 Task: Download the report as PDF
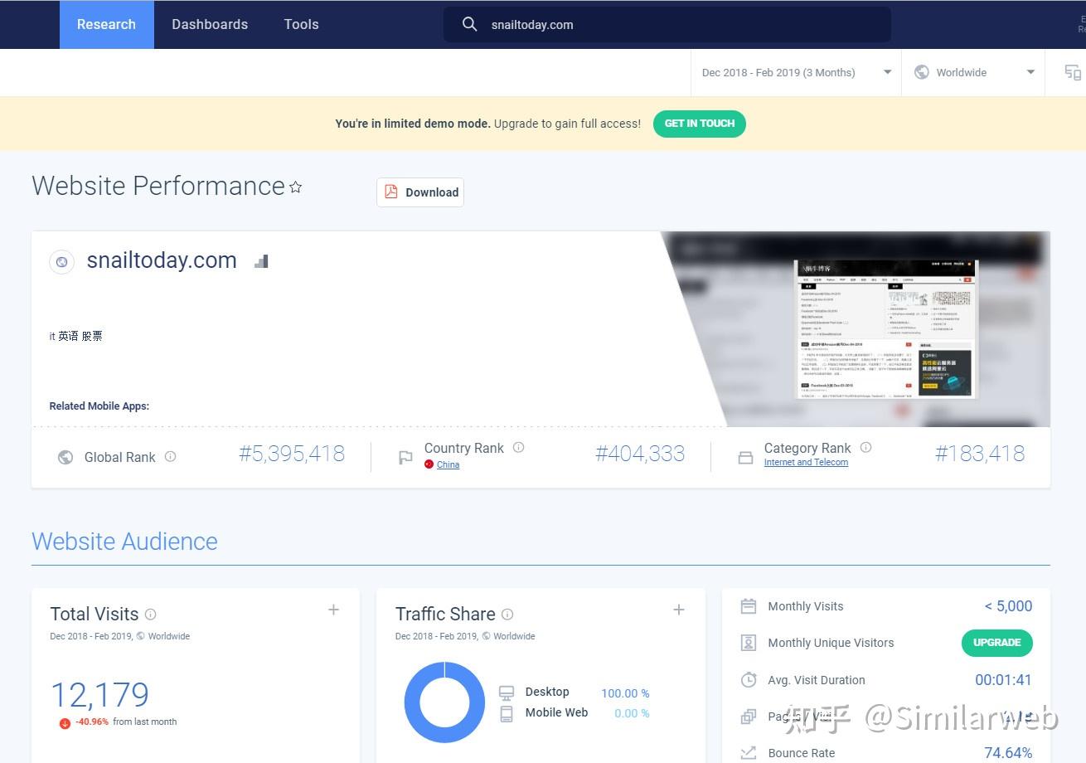point(420,192)
